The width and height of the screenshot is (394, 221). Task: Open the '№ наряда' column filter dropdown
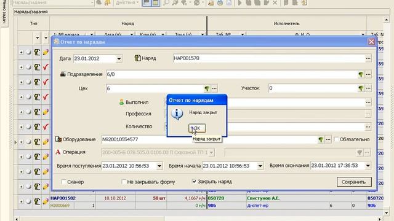92,34
